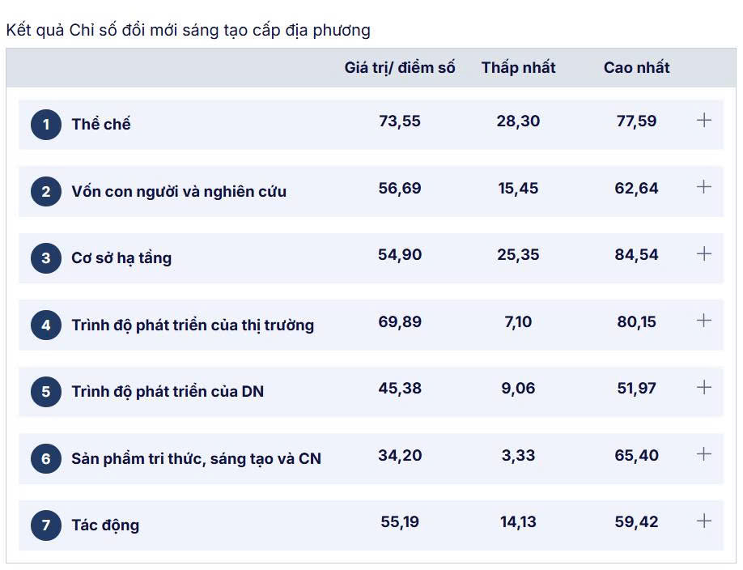The height and width of the screenshot is (570, 743).
Task: Expand Vốn con người và nghiên cứu details
Action: pyautogui.click(x=704, y=187)
